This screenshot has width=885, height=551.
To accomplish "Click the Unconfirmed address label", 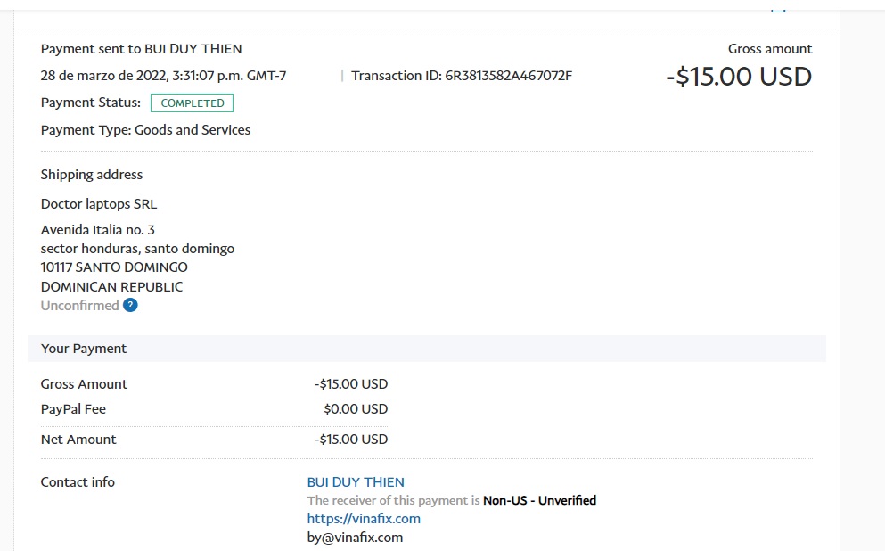I will click(79, 305).
